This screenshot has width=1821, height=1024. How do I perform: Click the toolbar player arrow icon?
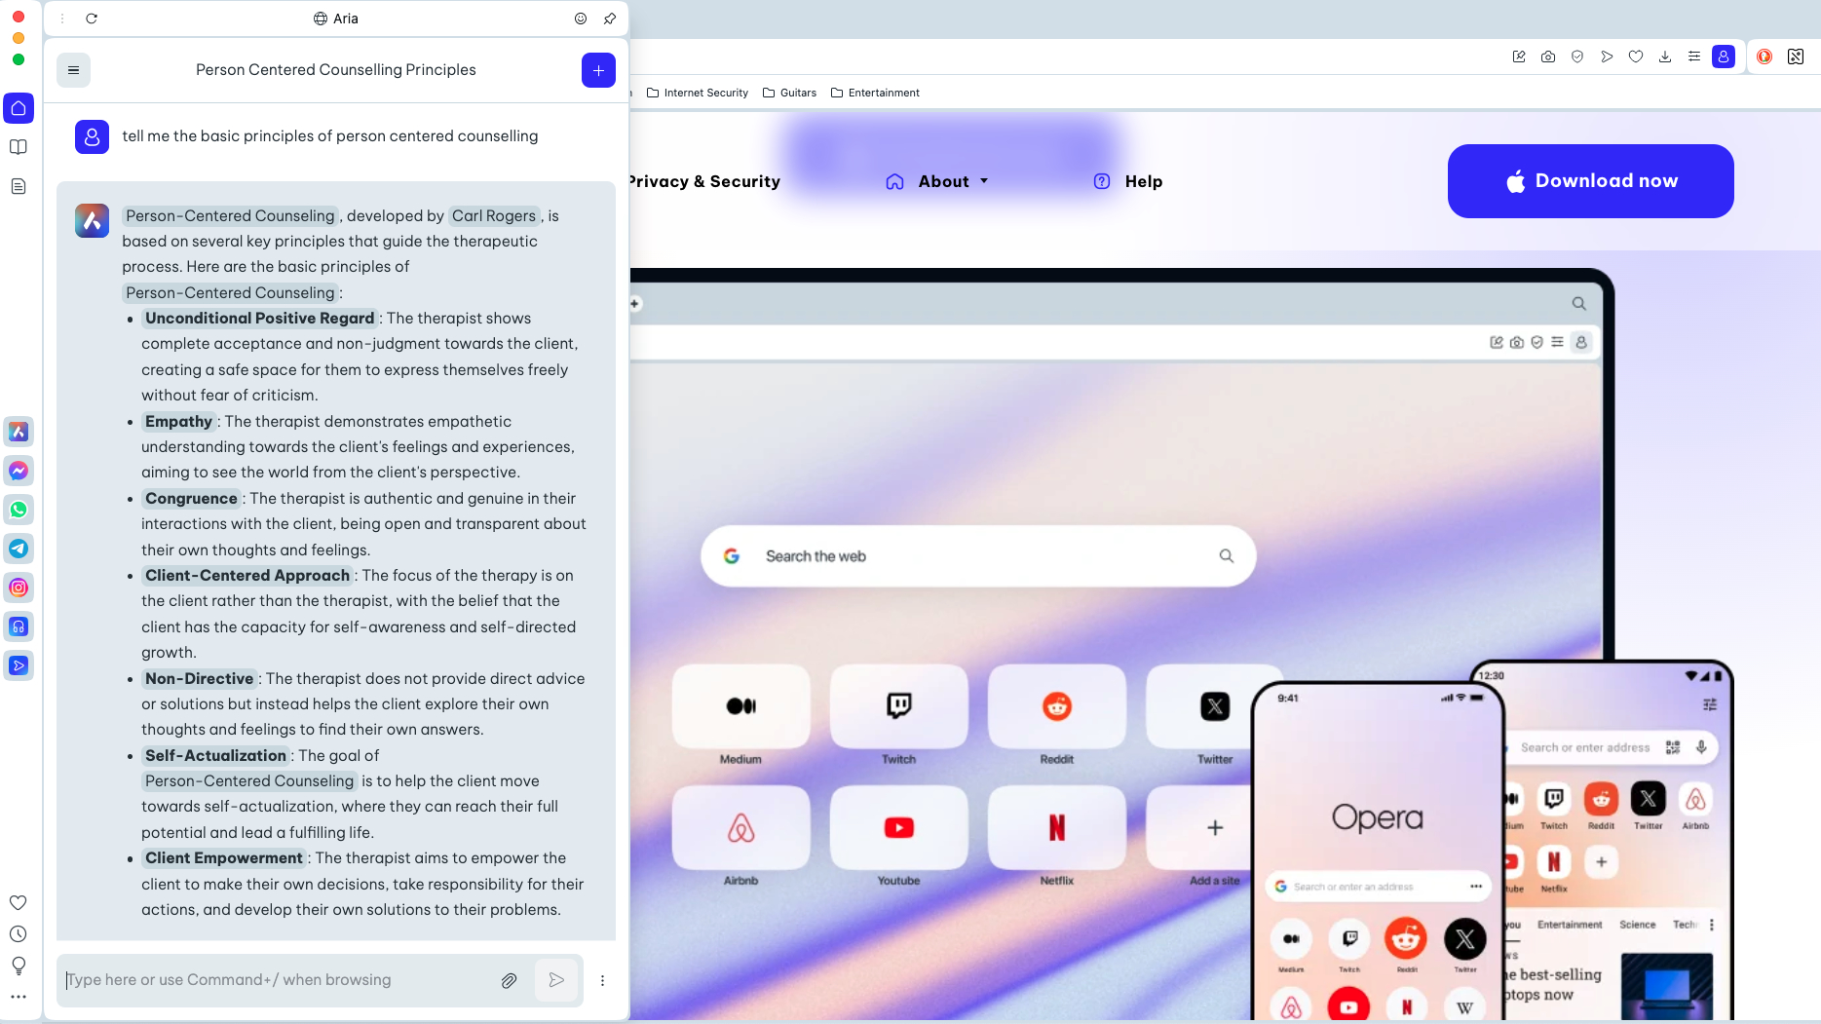1607,57
